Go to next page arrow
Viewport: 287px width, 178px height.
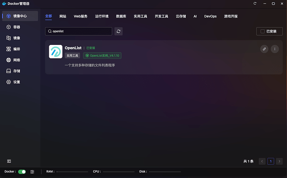tap(280, 161)
